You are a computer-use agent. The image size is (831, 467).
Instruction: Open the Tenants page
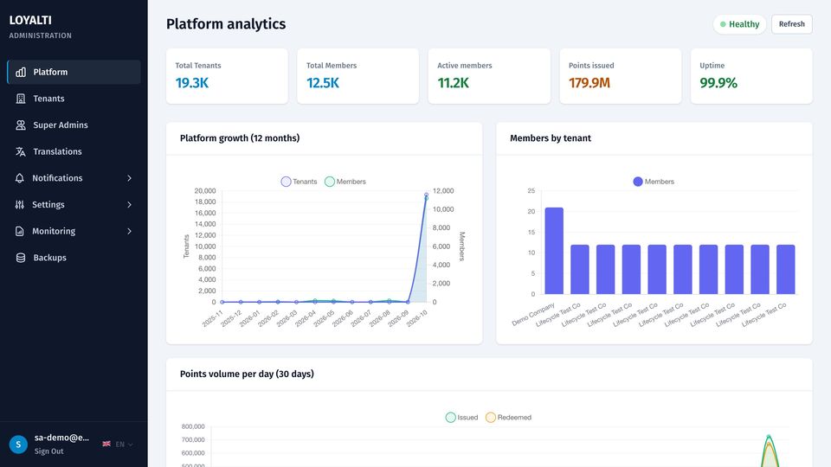74,99
